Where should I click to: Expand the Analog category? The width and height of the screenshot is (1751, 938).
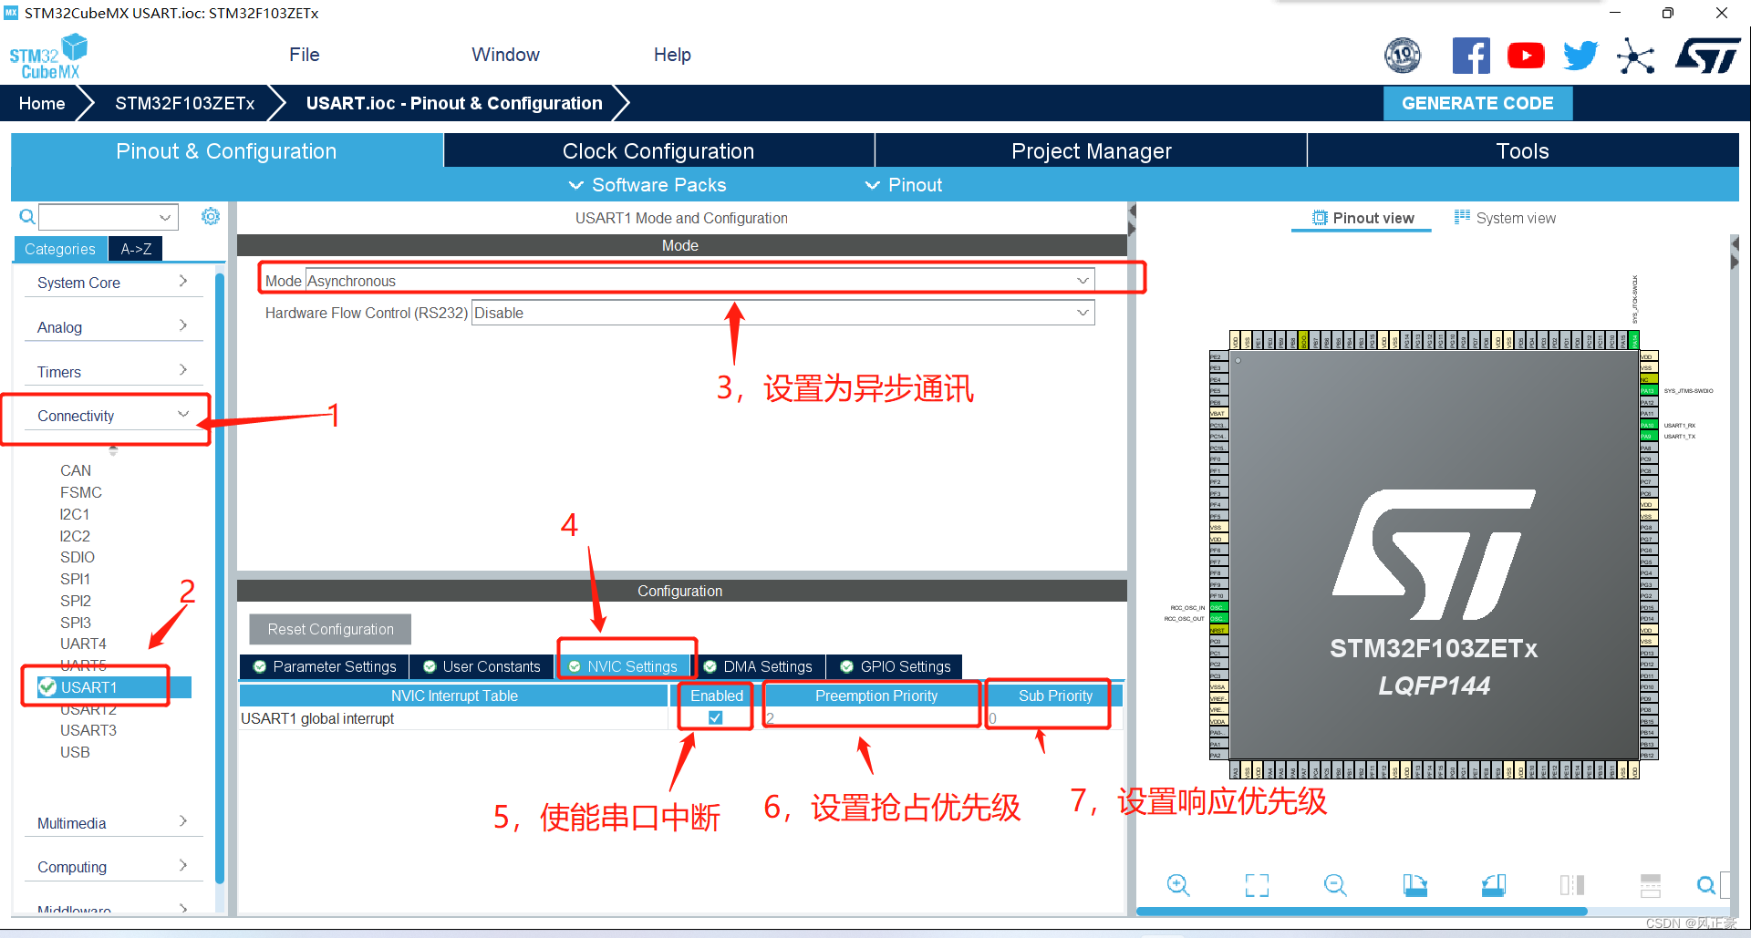(113, 327)
